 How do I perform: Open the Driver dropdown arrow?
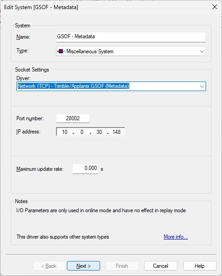pyautogui.click(x=202, y=86)
